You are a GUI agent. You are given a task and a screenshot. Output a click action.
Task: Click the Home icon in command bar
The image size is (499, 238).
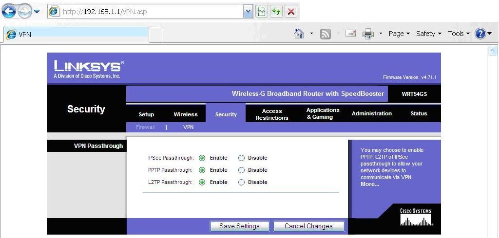coord(300,34)
